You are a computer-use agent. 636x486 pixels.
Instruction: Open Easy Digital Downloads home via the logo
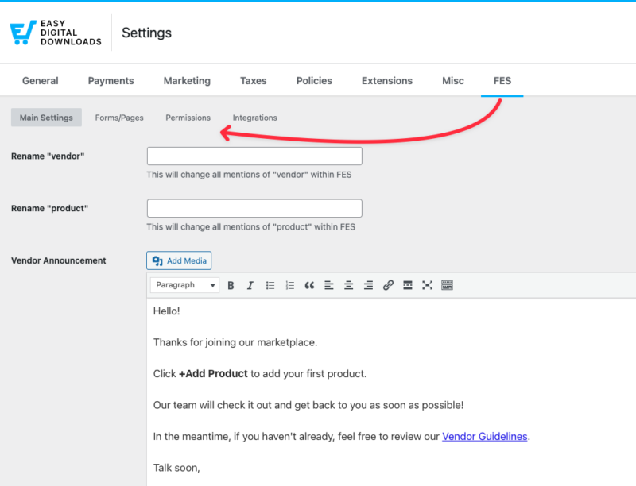pyautogui.click(x=55, y=32)
